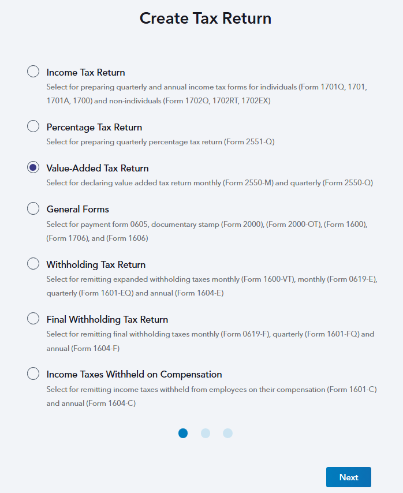This screenshot has width=403, height=493.
Task: Click the selected Value-Added Tax Return radio
Action: 33,167
